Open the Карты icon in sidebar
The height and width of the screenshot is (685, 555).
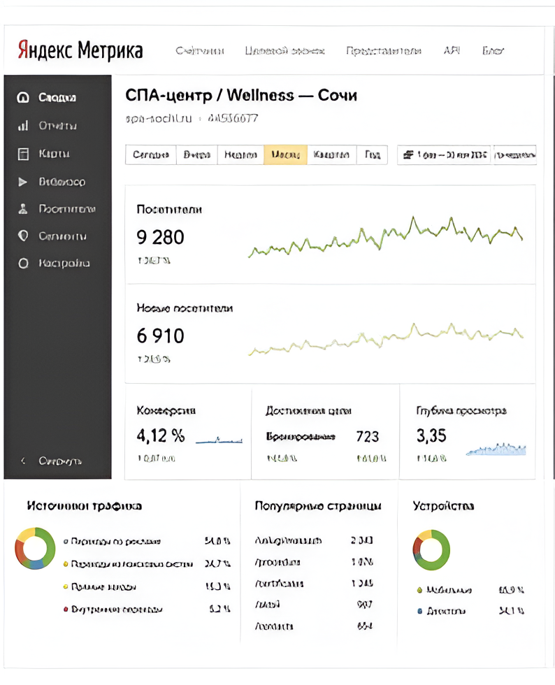(23, 154)
